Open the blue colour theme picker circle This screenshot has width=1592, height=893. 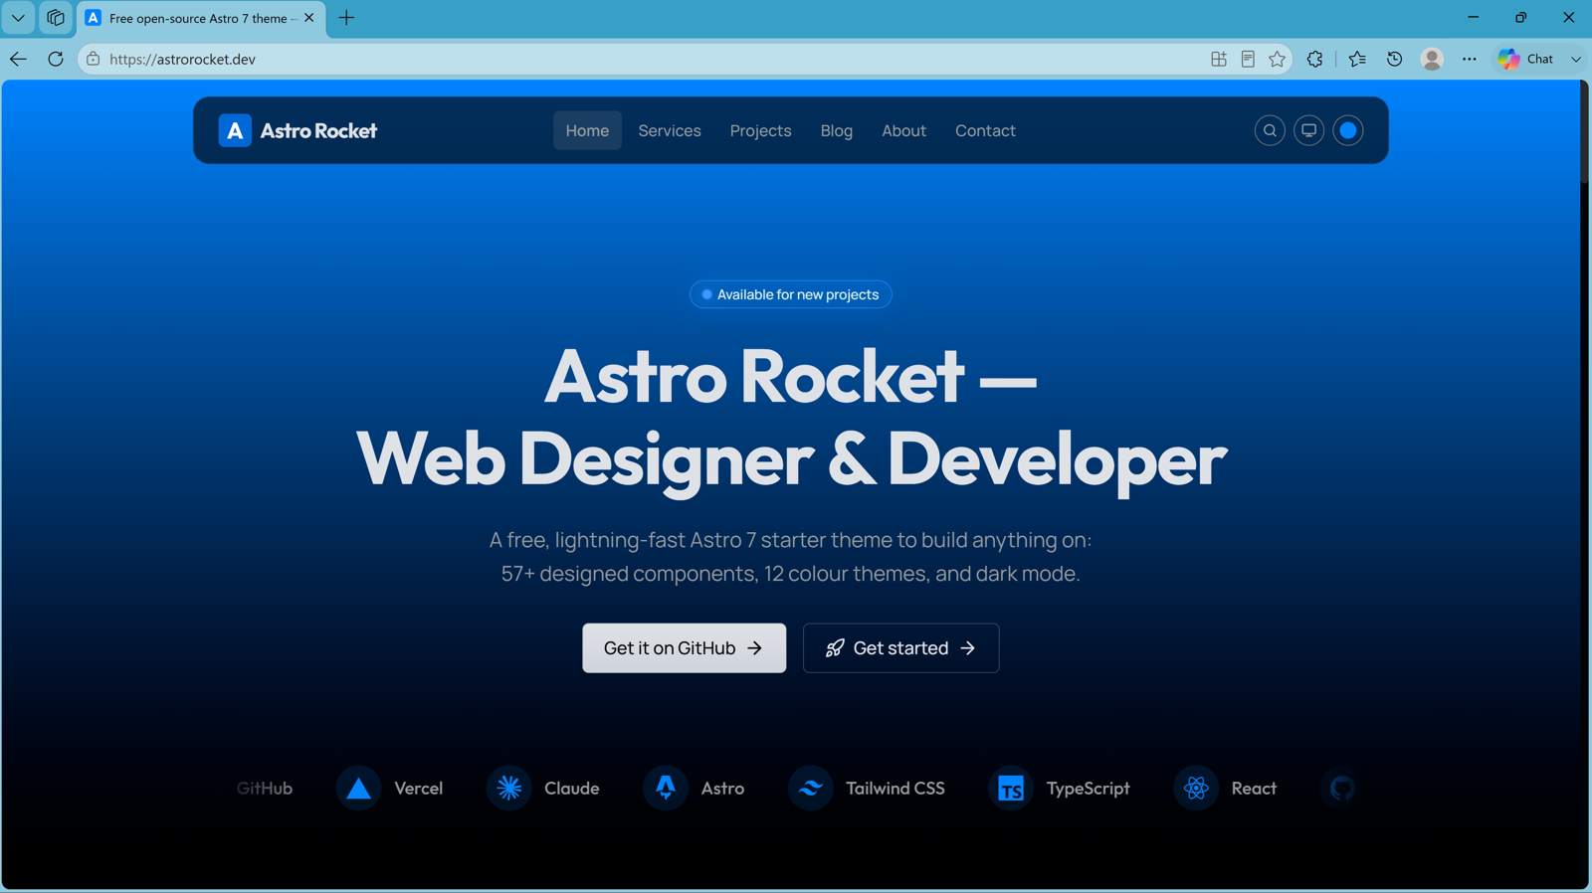click(1348, 130)
